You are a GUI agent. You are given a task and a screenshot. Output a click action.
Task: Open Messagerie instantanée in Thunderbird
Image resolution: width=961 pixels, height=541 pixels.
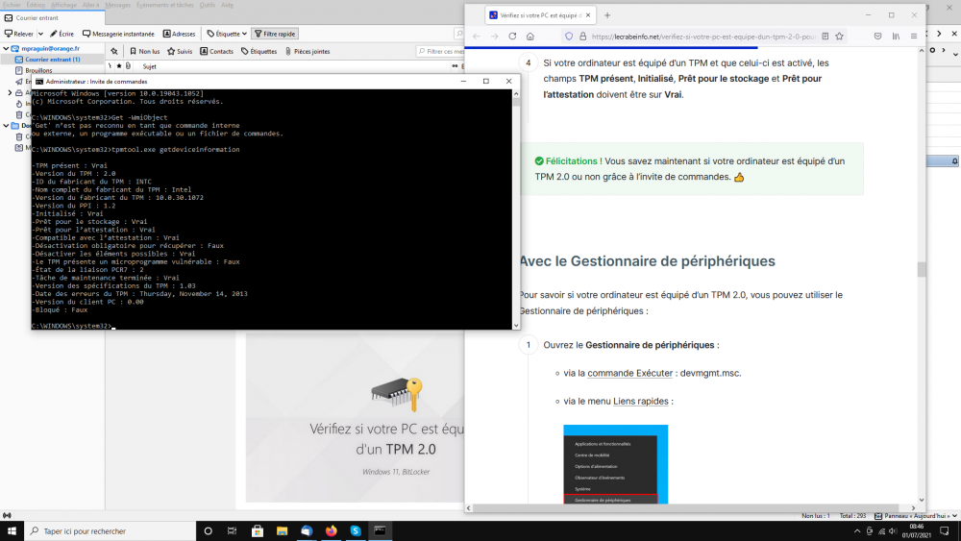tap(118, 34)
